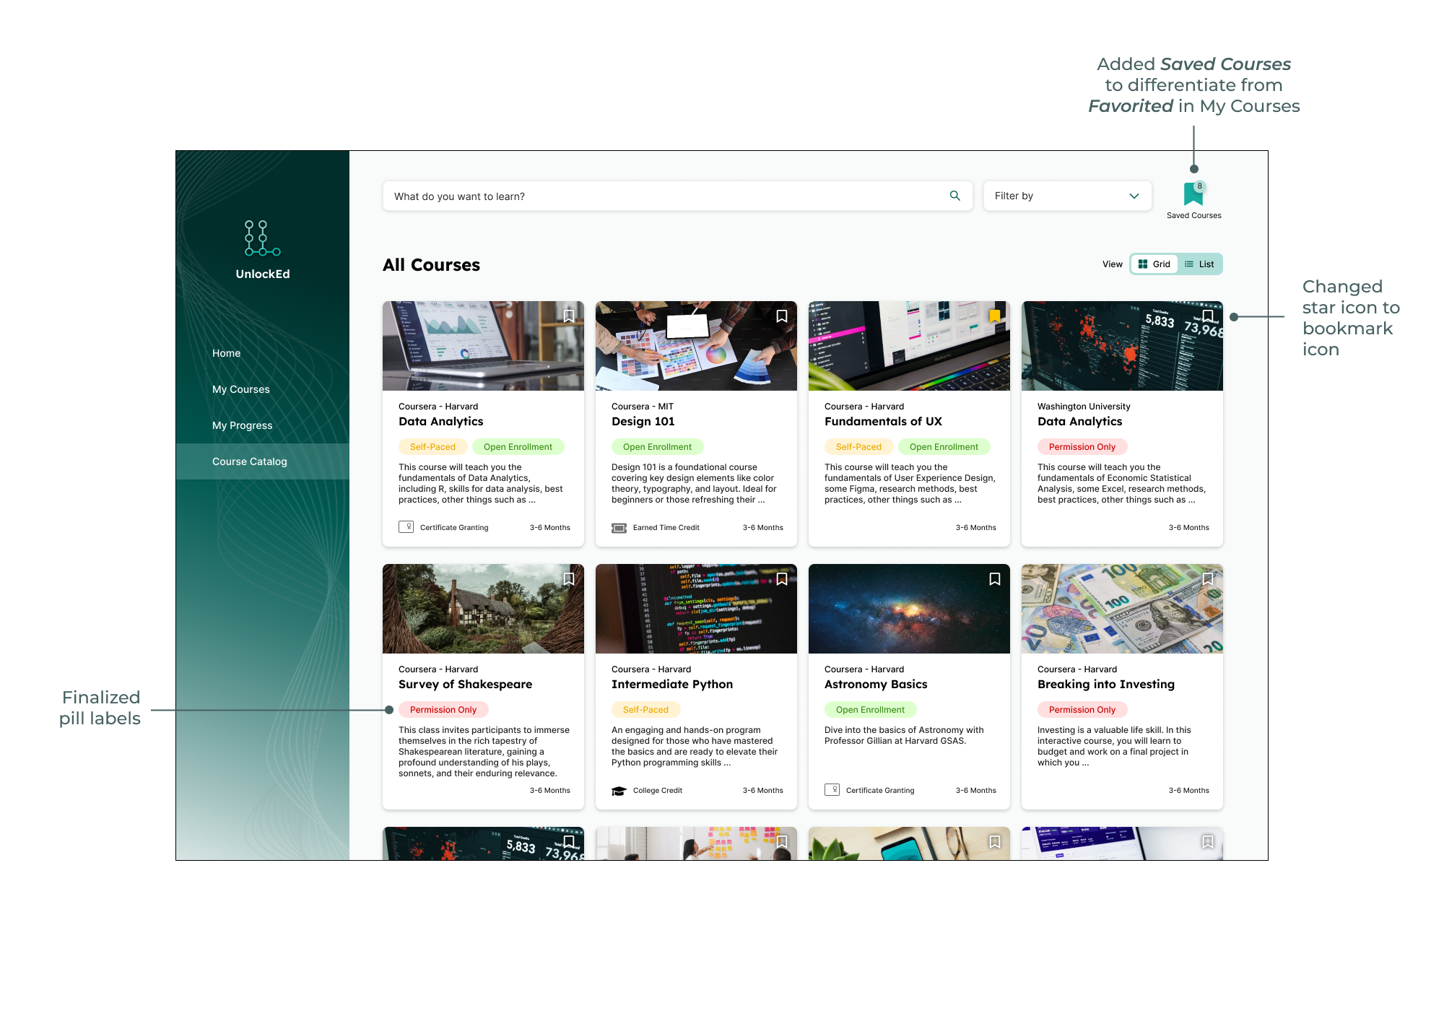Click Earned Time Credit ticket icon
Image resolution: width=1444 pixels, height=1011 pixels.
[619, 528]
